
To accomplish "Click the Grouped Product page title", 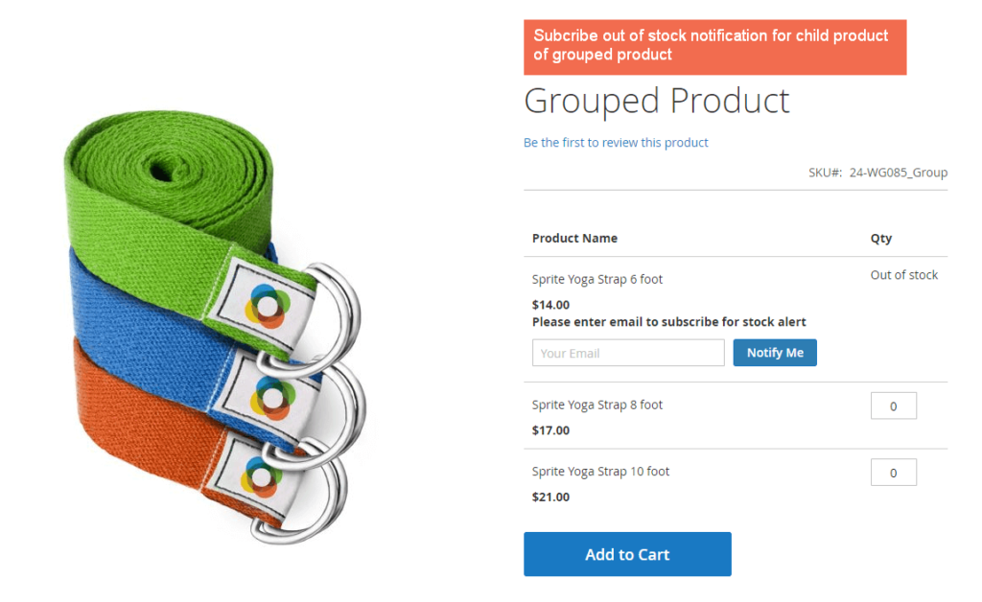I will (657, 101).
